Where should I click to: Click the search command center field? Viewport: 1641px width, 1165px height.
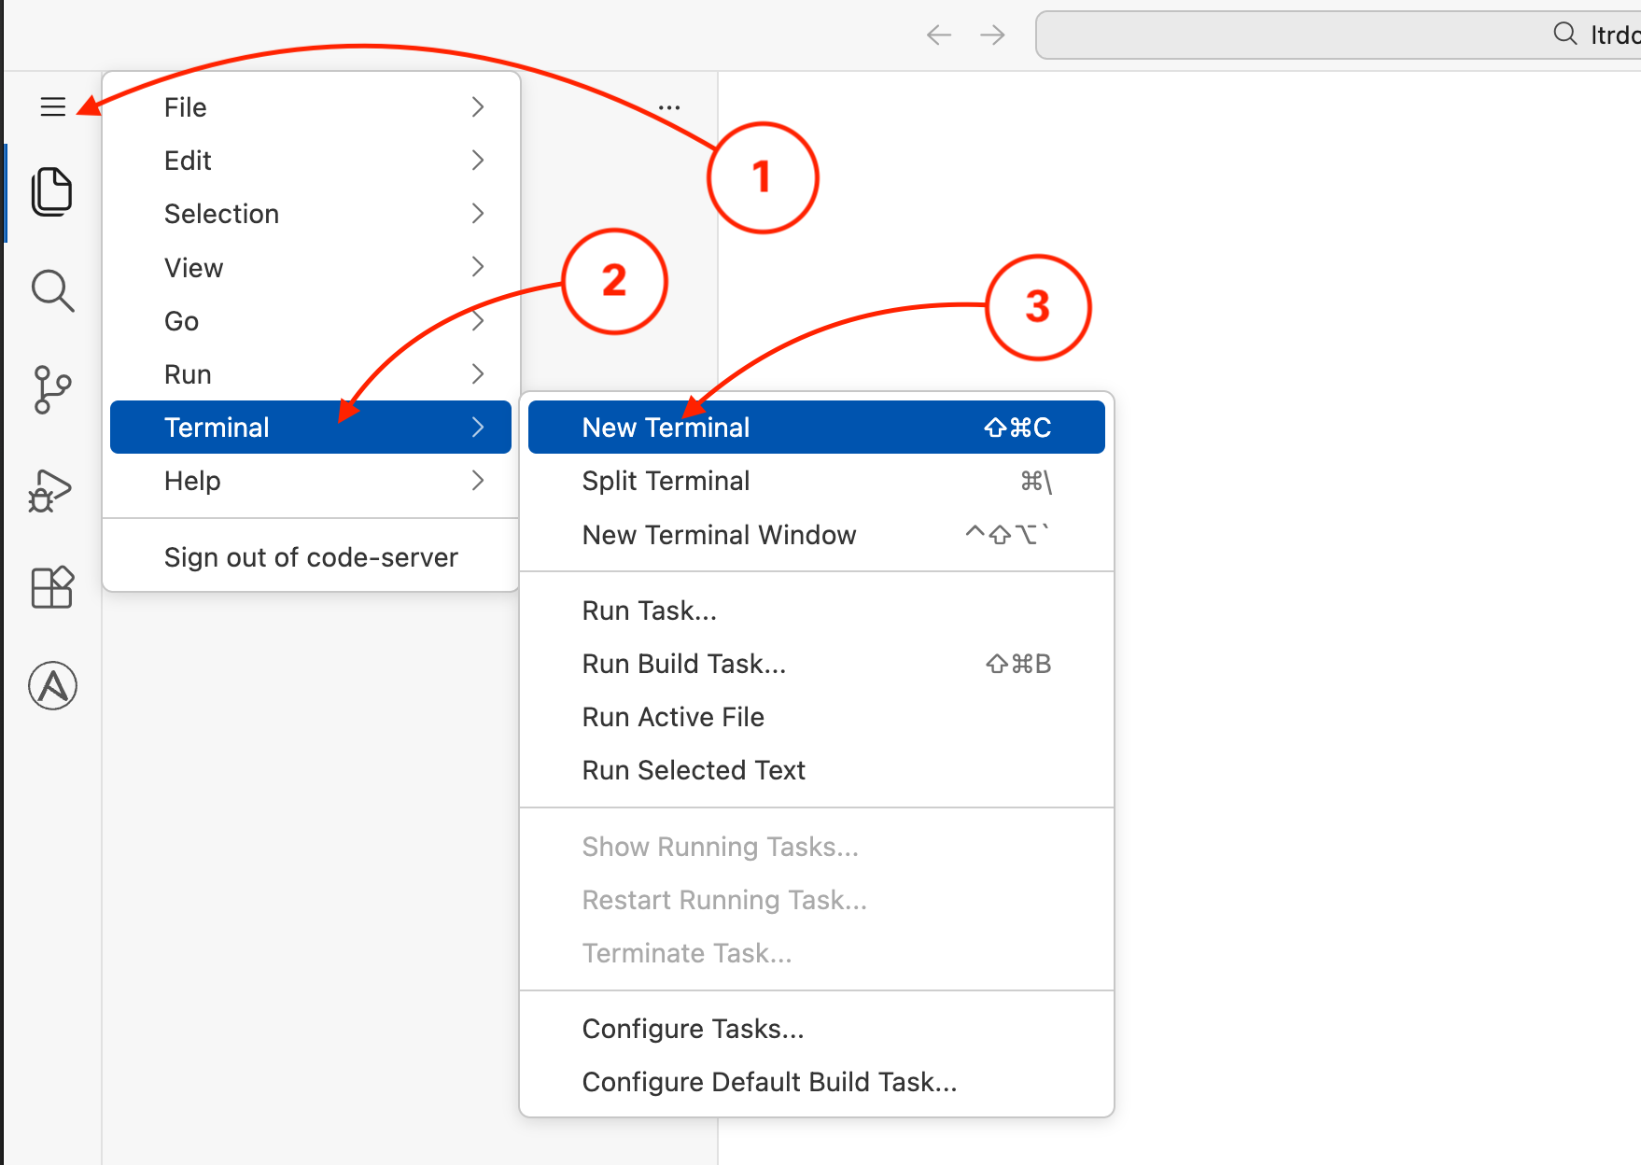pyautogui.click(x=1335, y=35)
